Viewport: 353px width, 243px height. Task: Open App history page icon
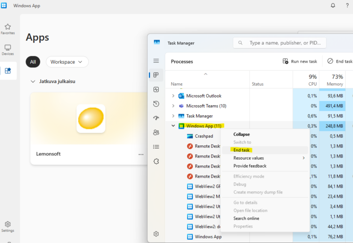click(156, 104)
